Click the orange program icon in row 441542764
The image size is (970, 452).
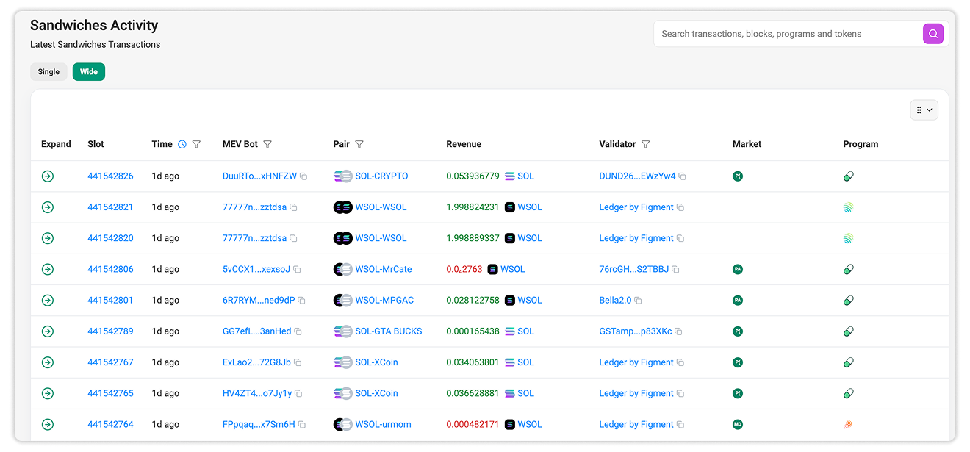[x=849, y=424]
